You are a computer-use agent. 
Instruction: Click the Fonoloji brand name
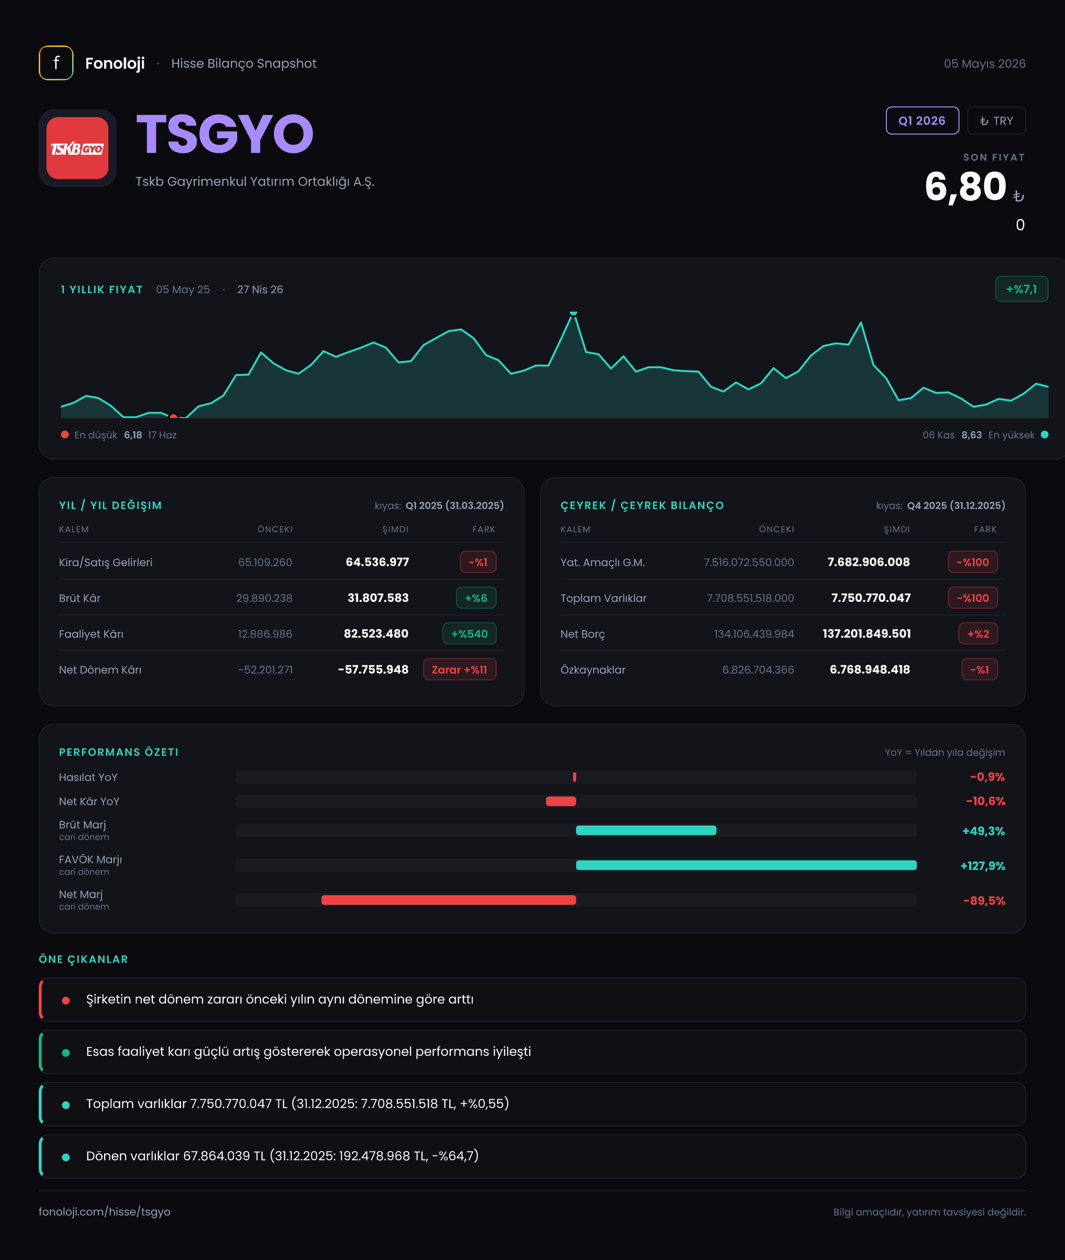coord(115,63)
